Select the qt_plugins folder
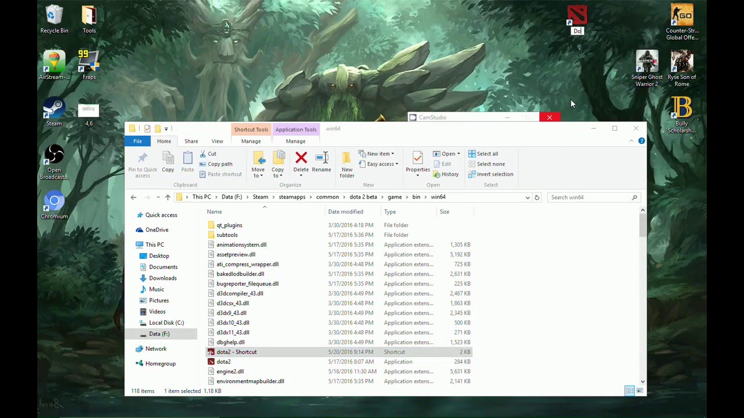Image resolution: width=744 pixels, height=418 pixels. click(x=229, y=225)
